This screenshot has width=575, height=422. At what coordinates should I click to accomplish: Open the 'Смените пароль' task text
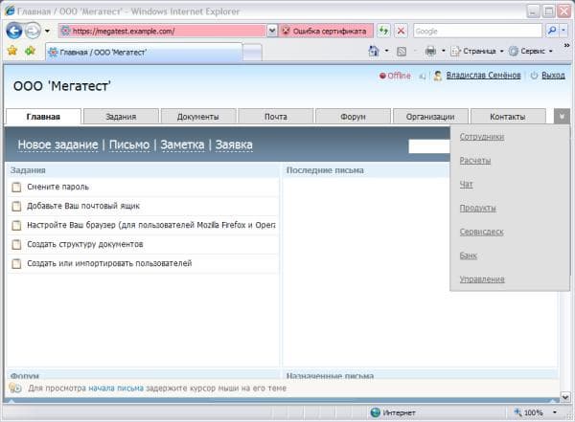coord(57,187)
